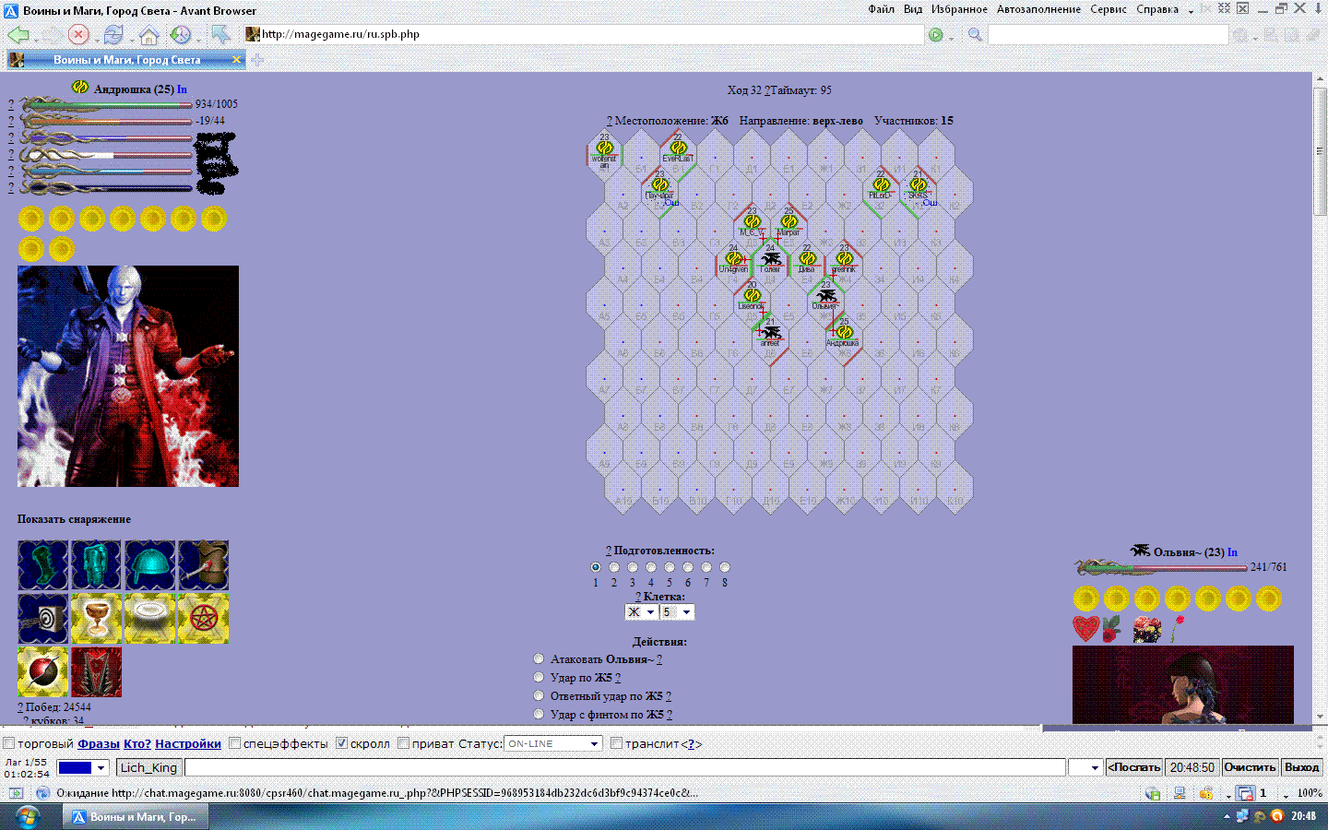1328x830 pixels.
Task: Reload the page with refresh icon
Action: coord(113,35)
